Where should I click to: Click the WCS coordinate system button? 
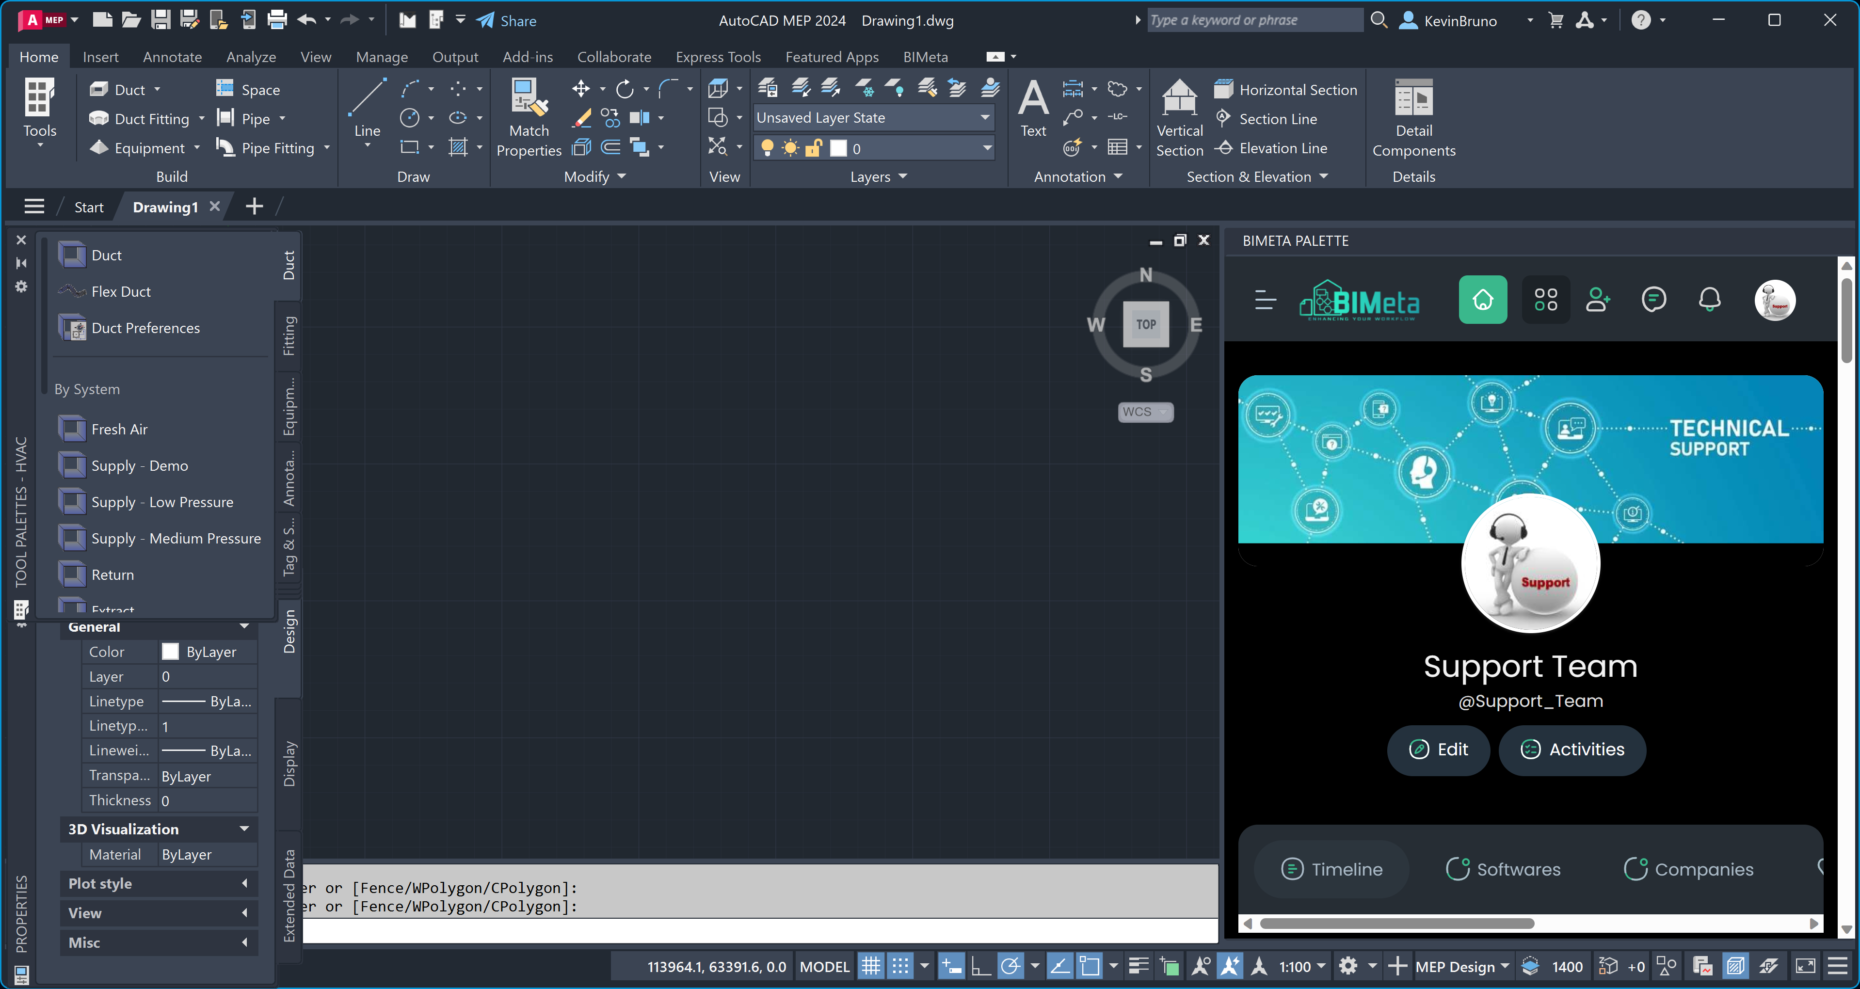[1145, 412]
